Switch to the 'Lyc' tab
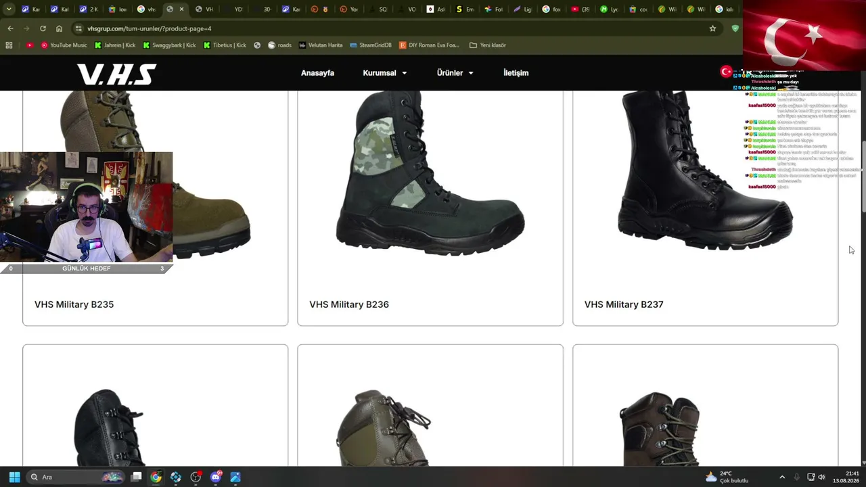 610,9
